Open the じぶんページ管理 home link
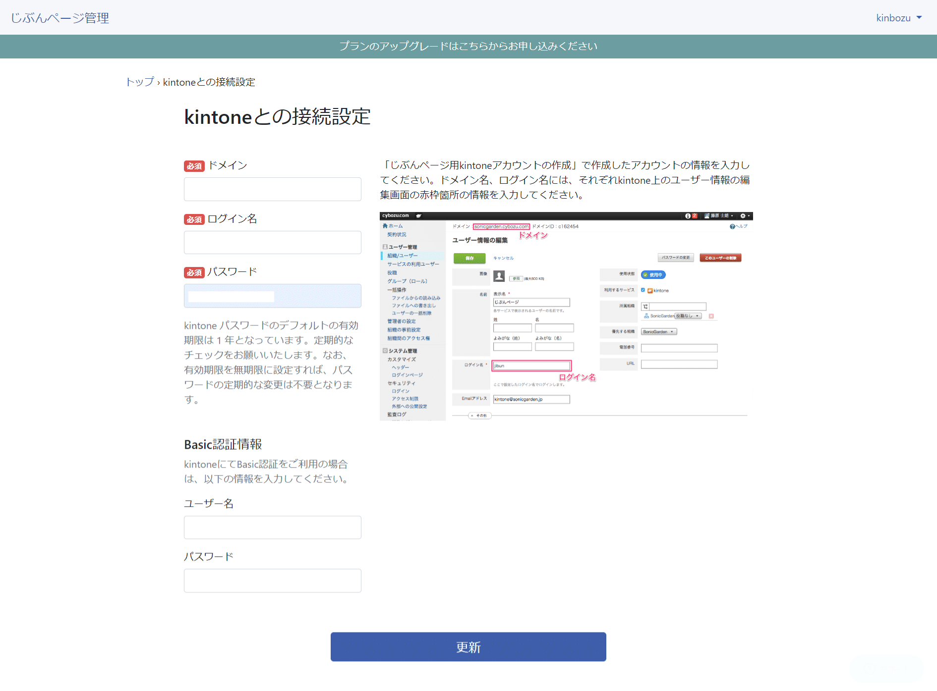The width and height of the screenshot is (937, 691). point(60,18)
